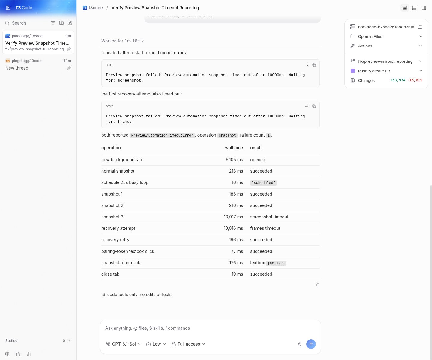
Task: Expand Push & create PR options chevron
Action: 421,71
